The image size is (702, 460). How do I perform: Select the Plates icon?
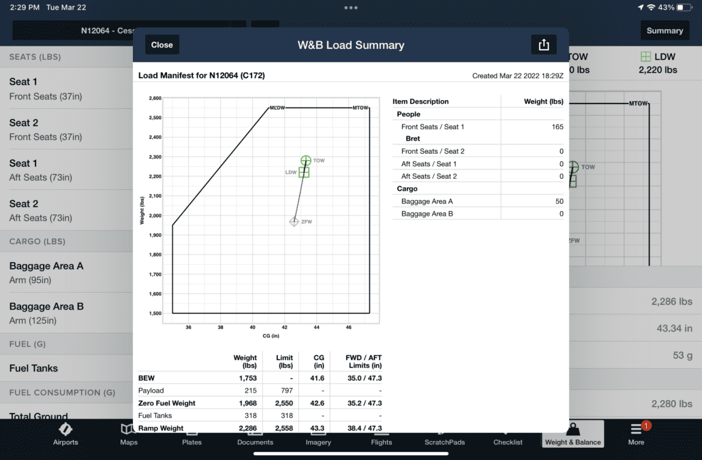click(192, 436)
